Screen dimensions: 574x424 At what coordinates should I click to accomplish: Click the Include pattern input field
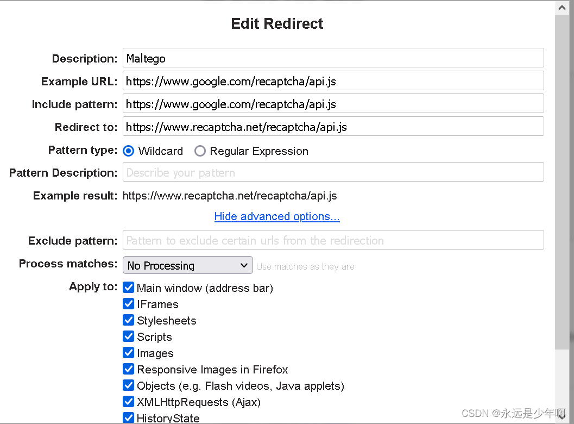(333, 103)
